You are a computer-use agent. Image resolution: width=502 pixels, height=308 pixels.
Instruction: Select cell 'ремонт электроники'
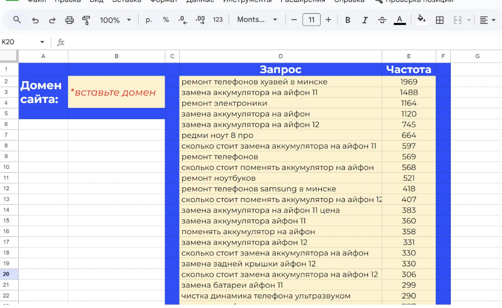coord(280,103)
